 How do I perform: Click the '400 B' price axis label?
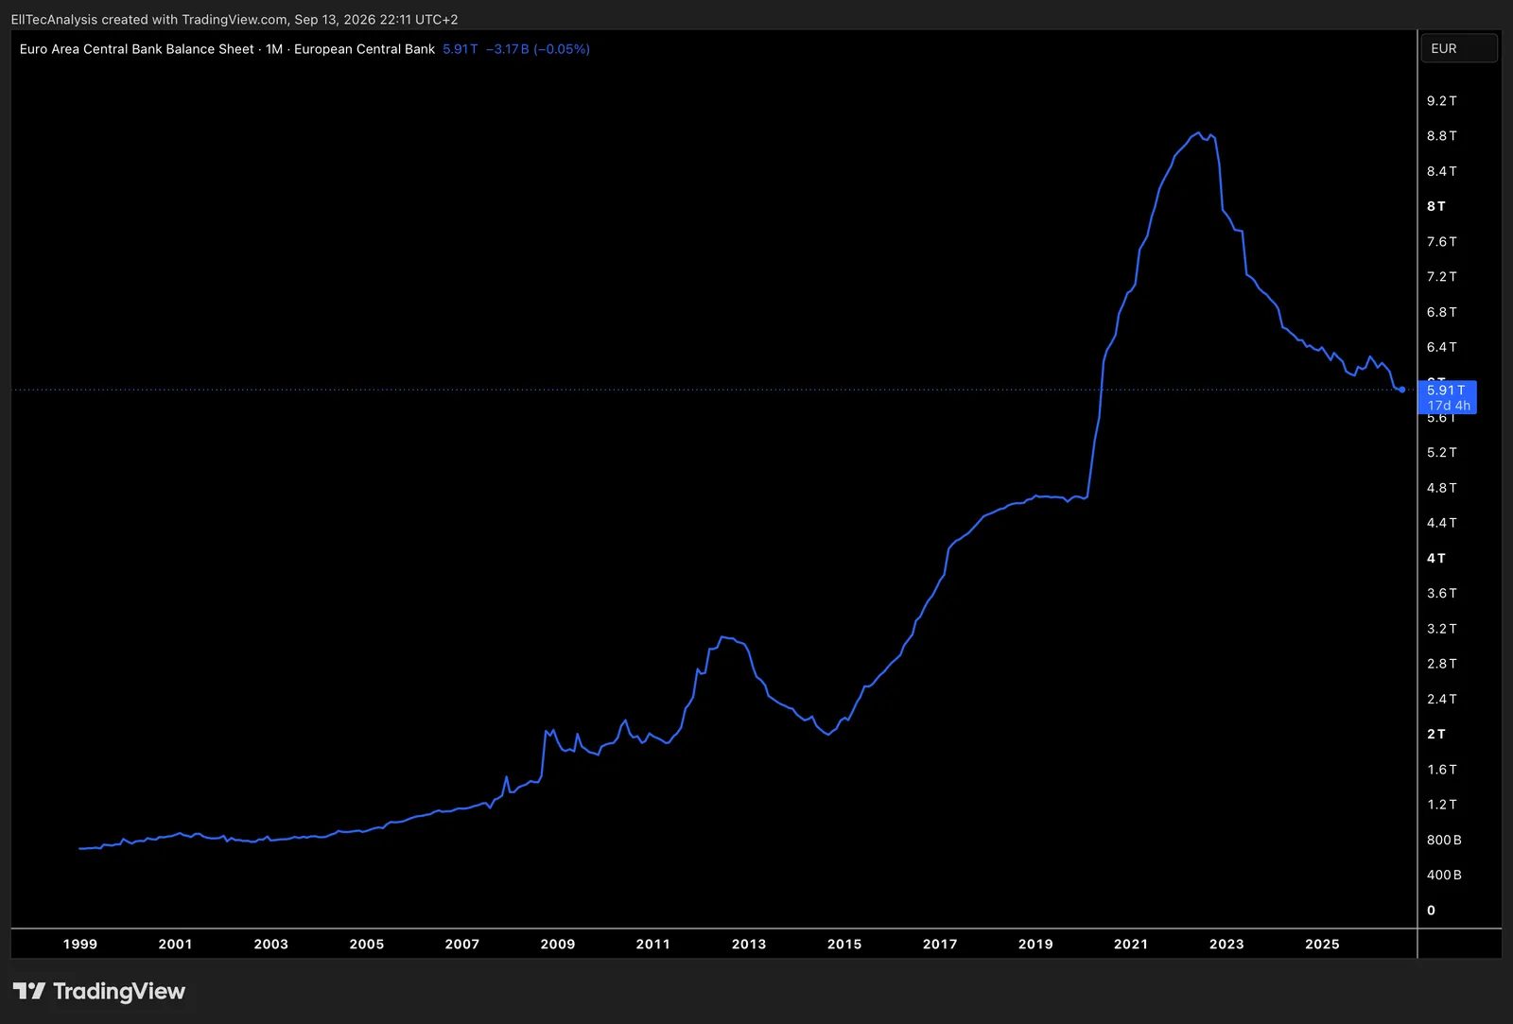tap(1444, 875)
